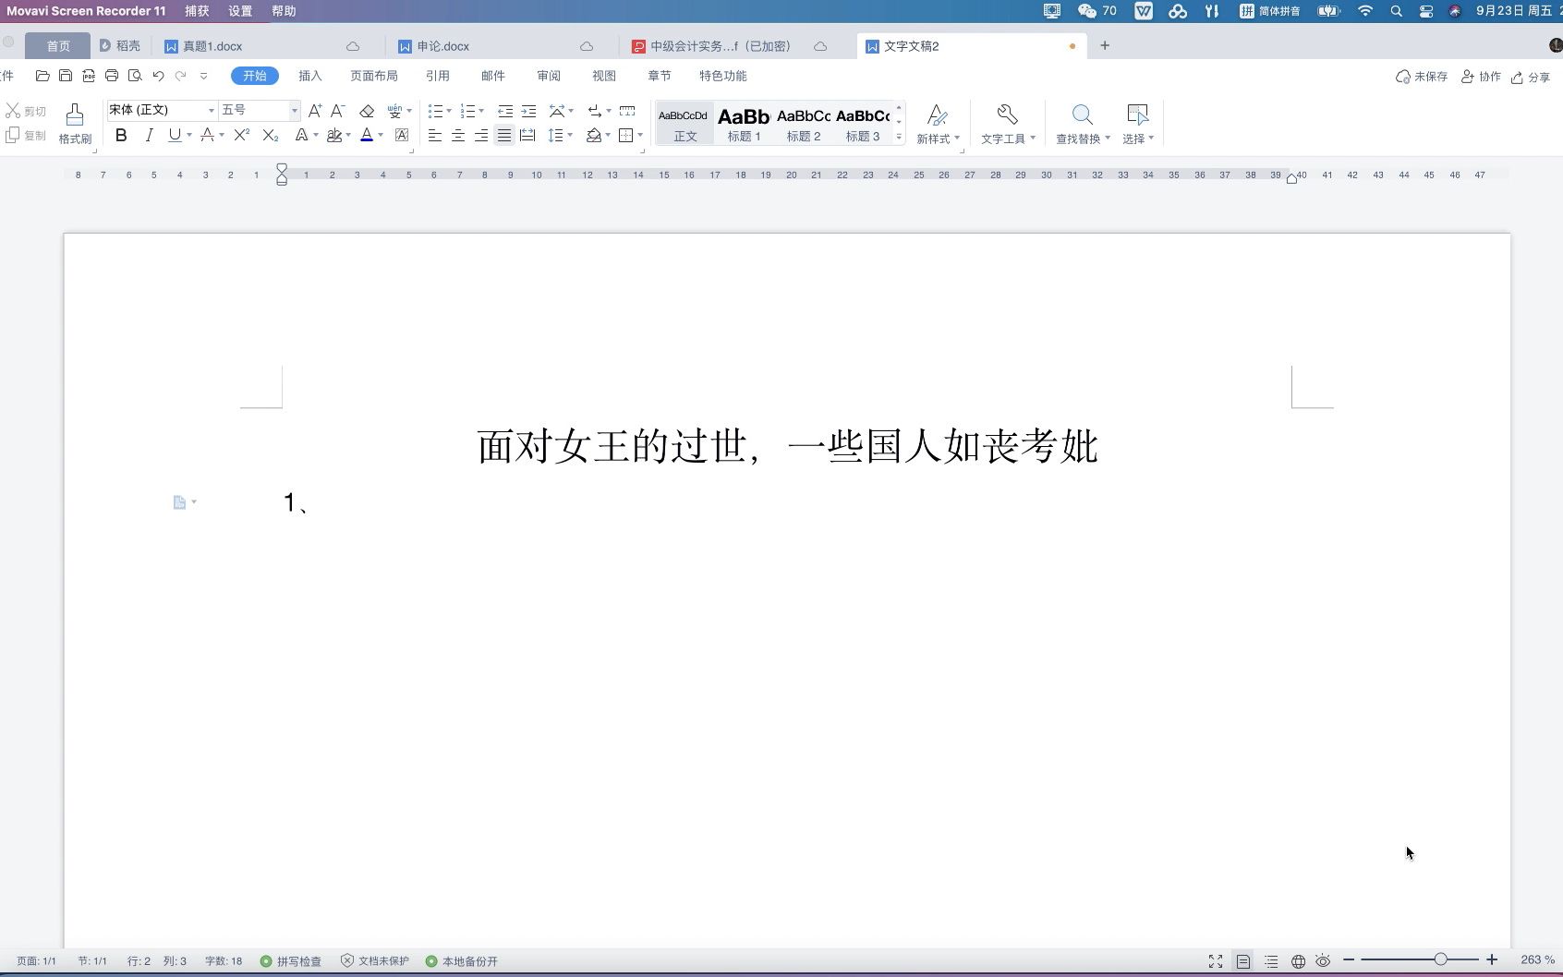Image resolution: width=1563 pixels, height=977 pixels.
Task: Click the clear formatting eraser icon
Action: 367,111
